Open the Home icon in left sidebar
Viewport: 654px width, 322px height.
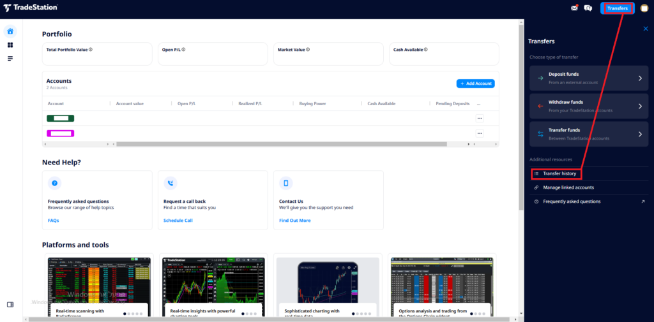point(10,31)
